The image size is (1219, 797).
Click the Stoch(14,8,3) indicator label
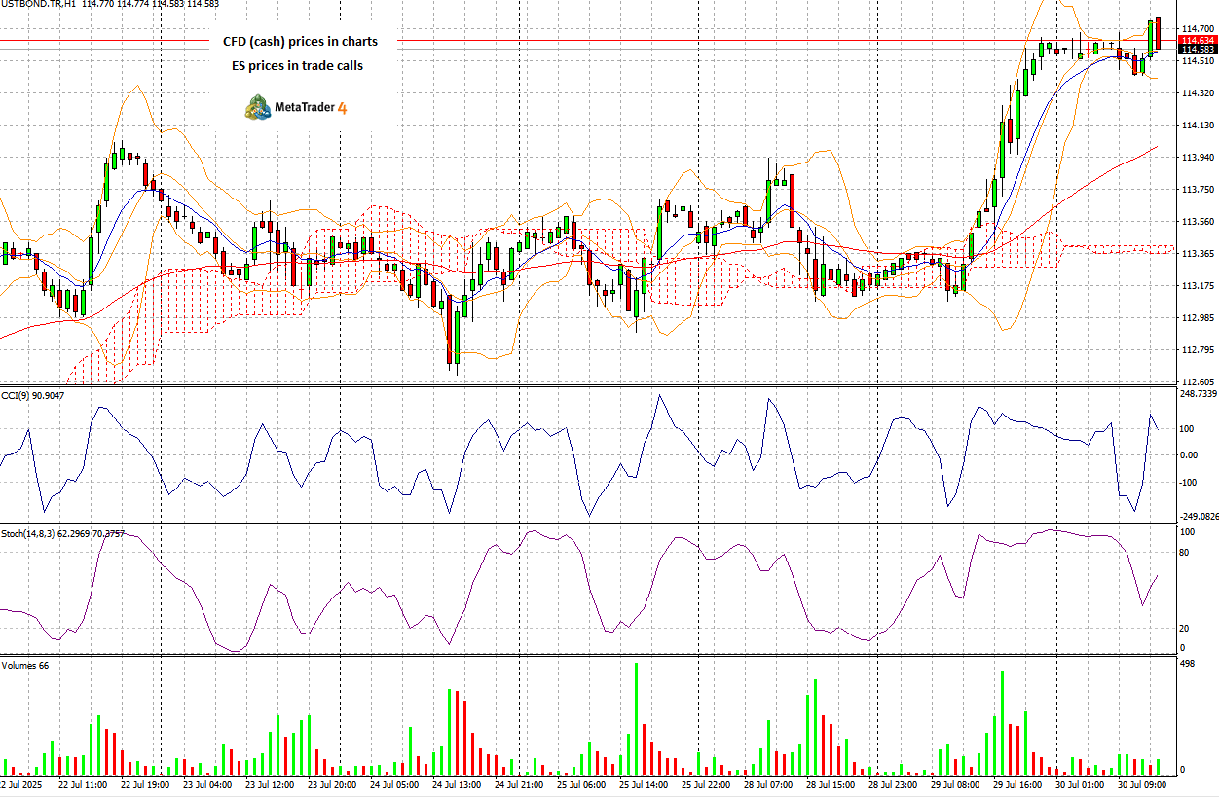pyautogui.click(x=62, y=533)
